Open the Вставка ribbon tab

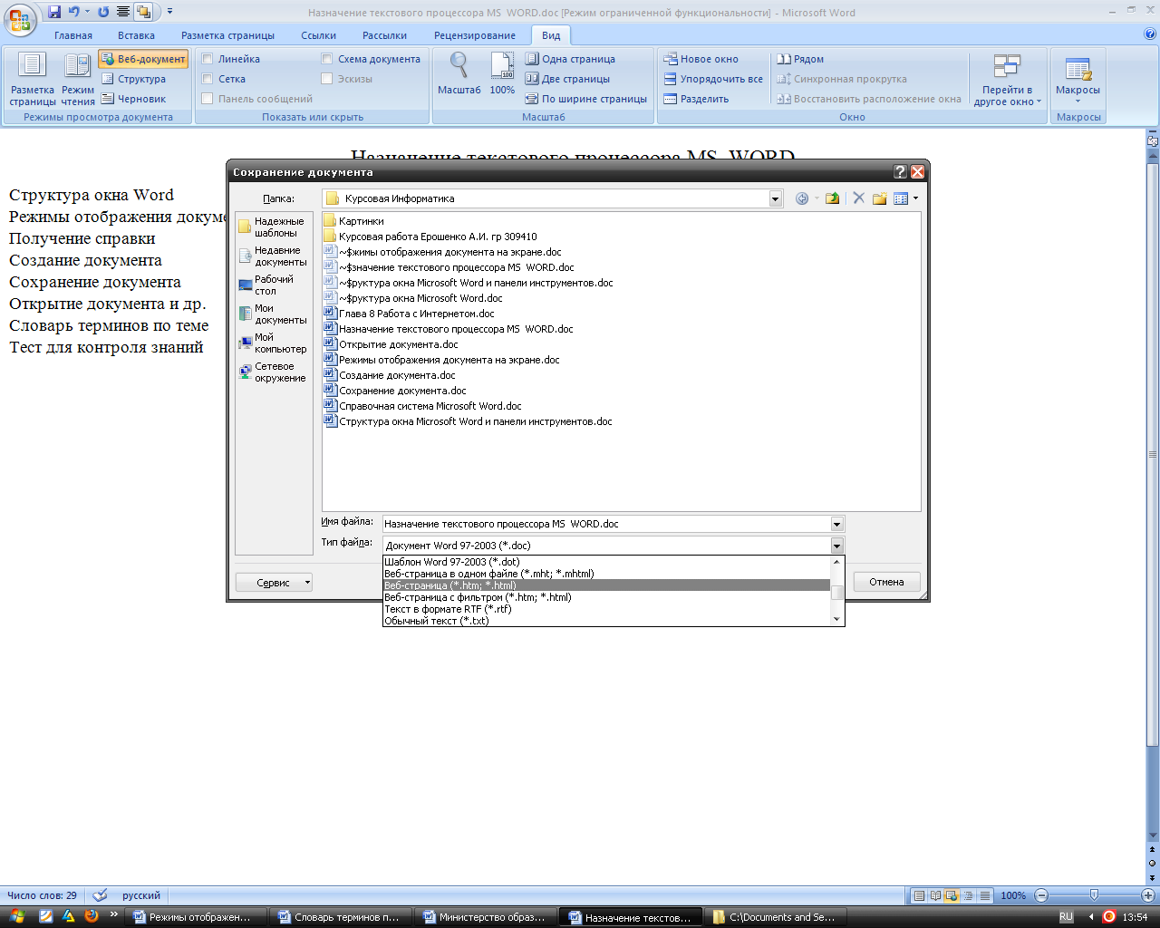136,35
